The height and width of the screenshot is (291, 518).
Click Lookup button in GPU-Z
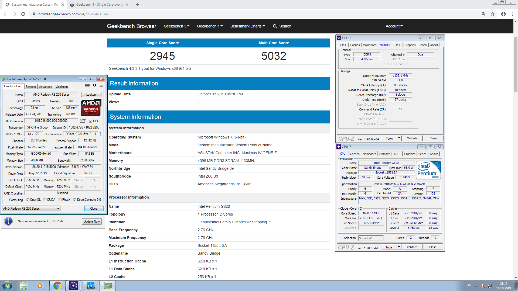(91, 95)
